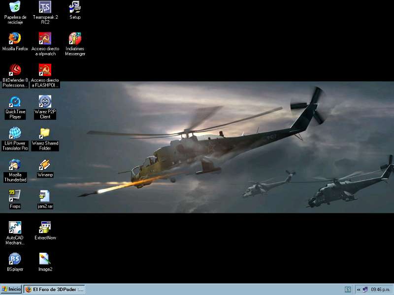Click the Inicio start button
The width and height of the screenshot is (394, 295).
(x=11, y=289)
